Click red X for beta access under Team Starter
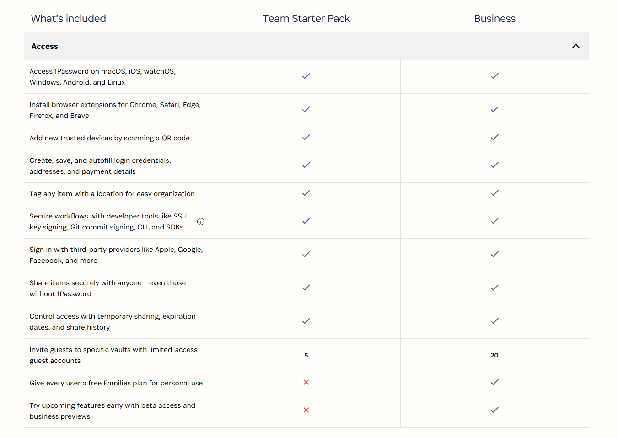 [x=306, y=410]
